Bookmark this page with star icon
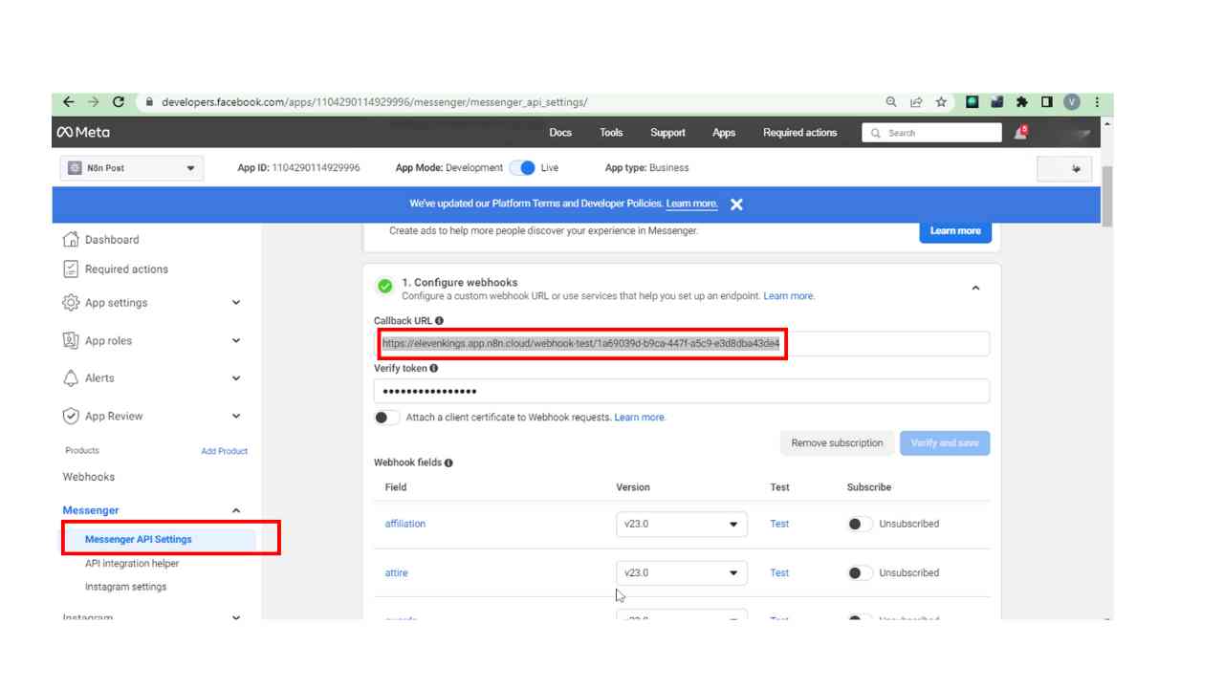This screenshot has height=688, width=1224. [941, 102]
